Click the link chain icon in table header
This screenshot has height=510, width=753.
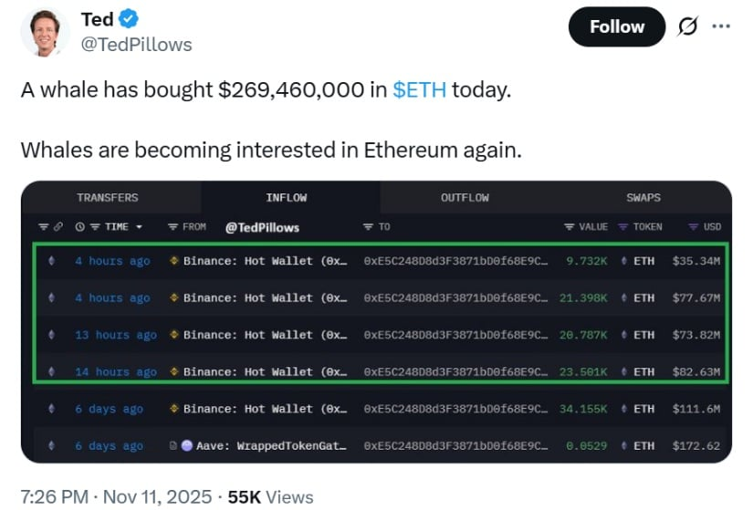(56, 227)
